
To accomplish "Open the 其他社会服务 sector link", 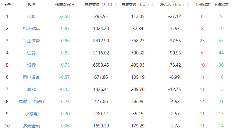I will (x=31, y=102).
